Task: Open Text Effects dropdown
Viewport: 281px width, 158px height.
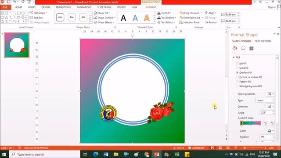Action: 166,22
